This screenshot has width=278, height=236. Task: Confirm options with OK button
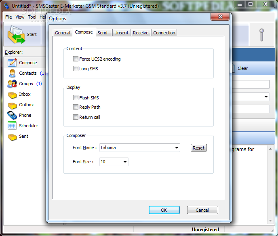(x=164, y=210)
